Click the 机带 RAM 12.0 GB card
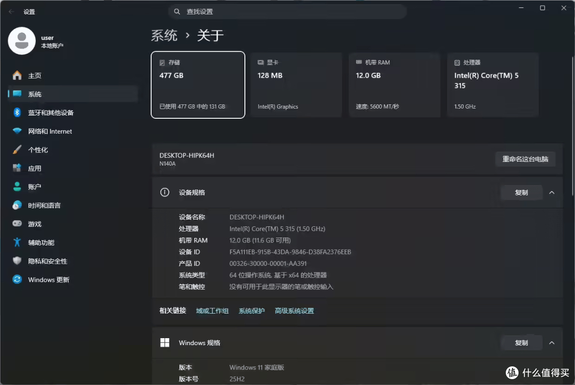 click(x=395, y=85)
